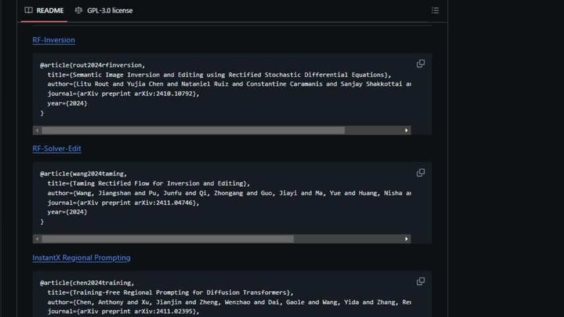Click the "@article{rout2024rfinversion," line
The height and width of the screenshot is (317, 564).
click(x=92, y=65)
